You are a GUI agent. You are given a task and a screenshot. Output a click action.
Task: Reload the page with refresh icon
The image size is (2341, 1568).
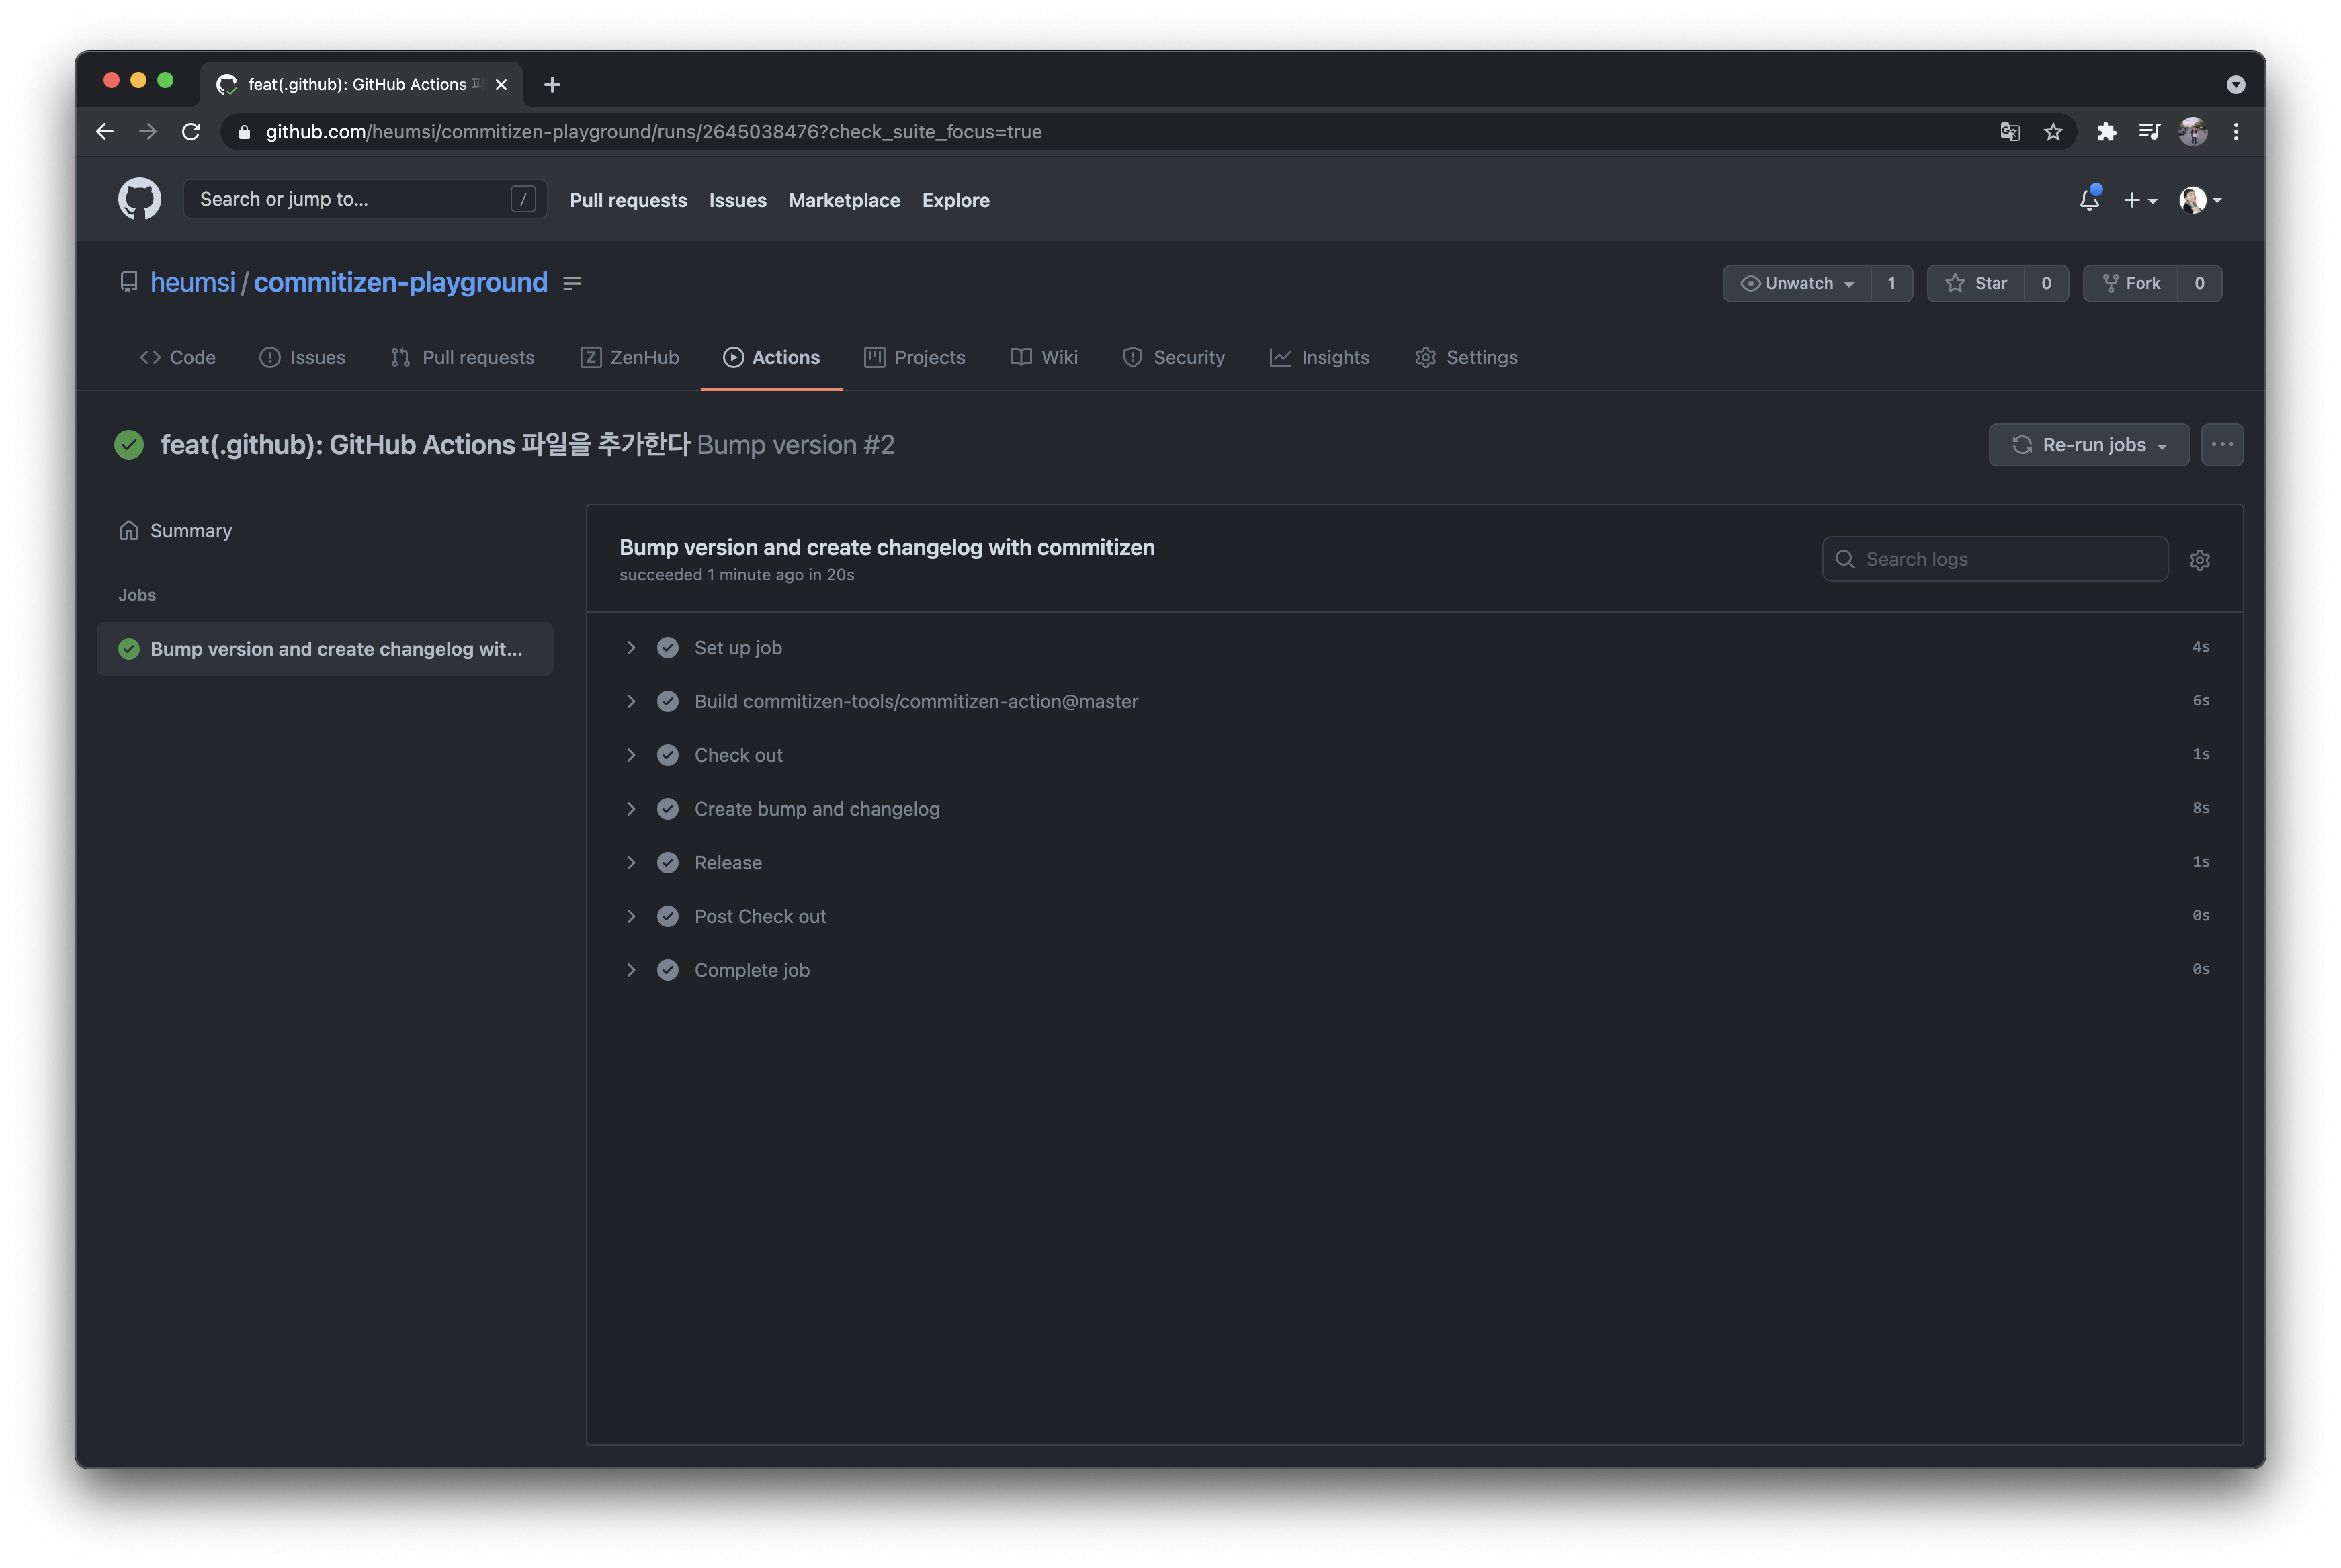(191, 132)
